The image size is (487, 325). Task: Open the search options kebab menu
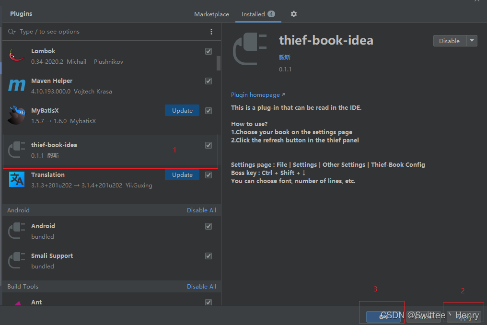211,31
